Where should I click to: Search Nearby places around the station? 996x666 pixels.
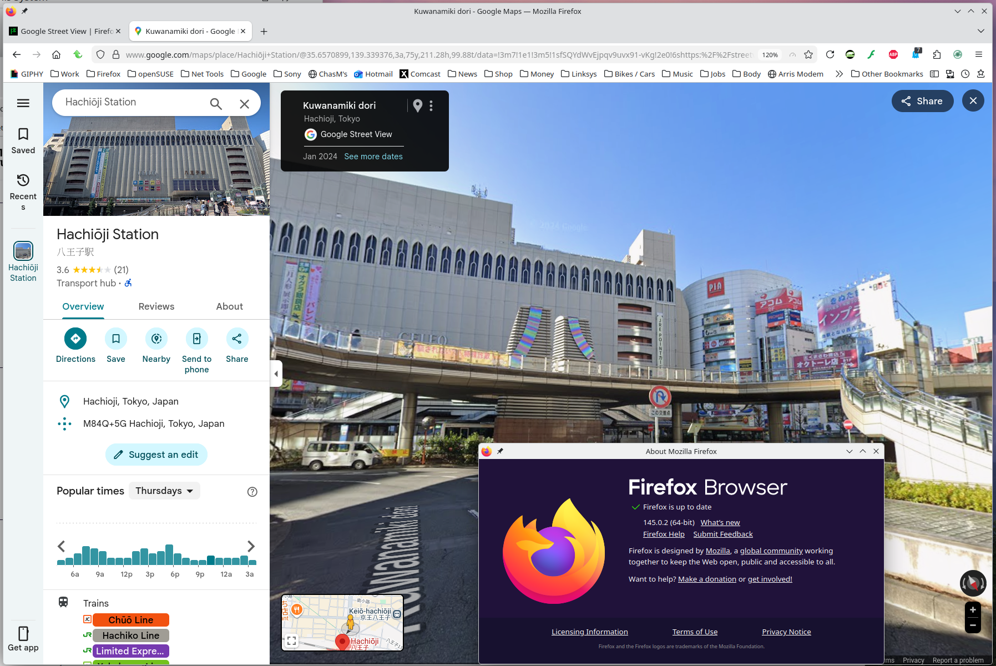tap(156, 339)
